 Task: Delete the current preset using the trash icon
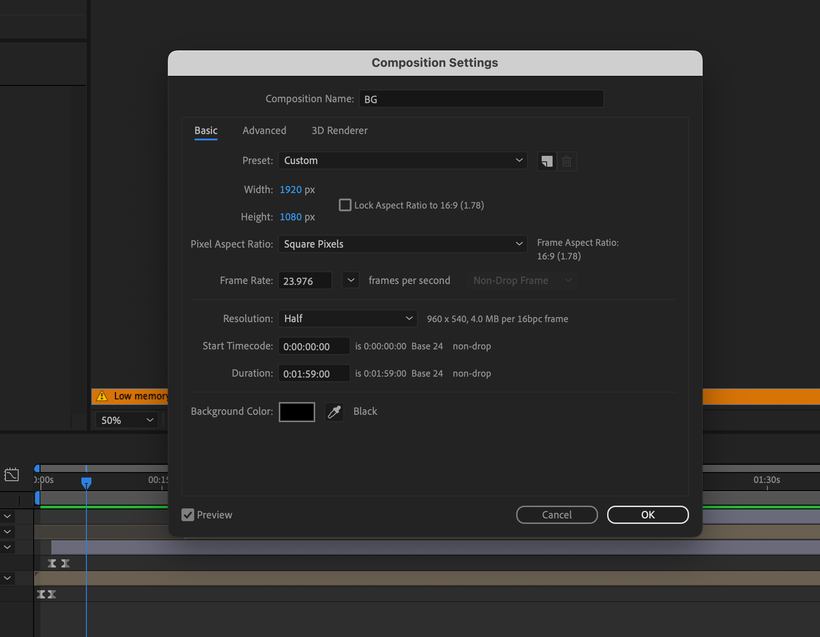[567, 161]
